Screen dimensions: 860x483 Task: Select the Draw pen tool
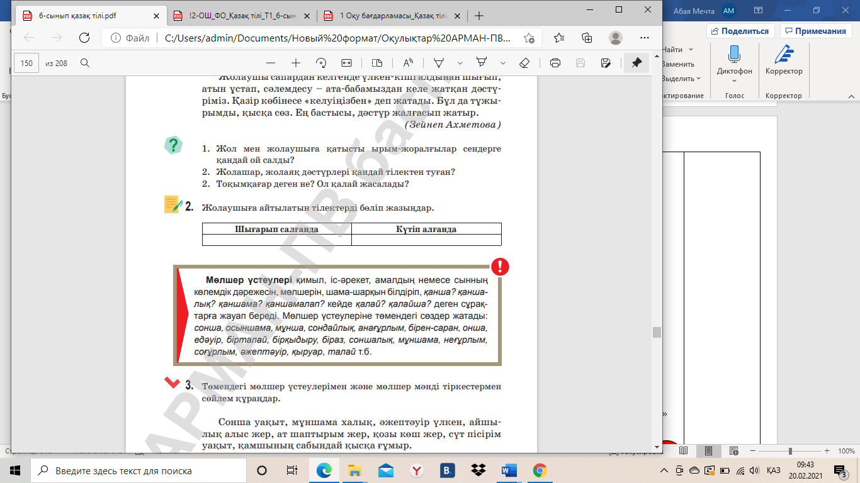click(x=439, y=63)
